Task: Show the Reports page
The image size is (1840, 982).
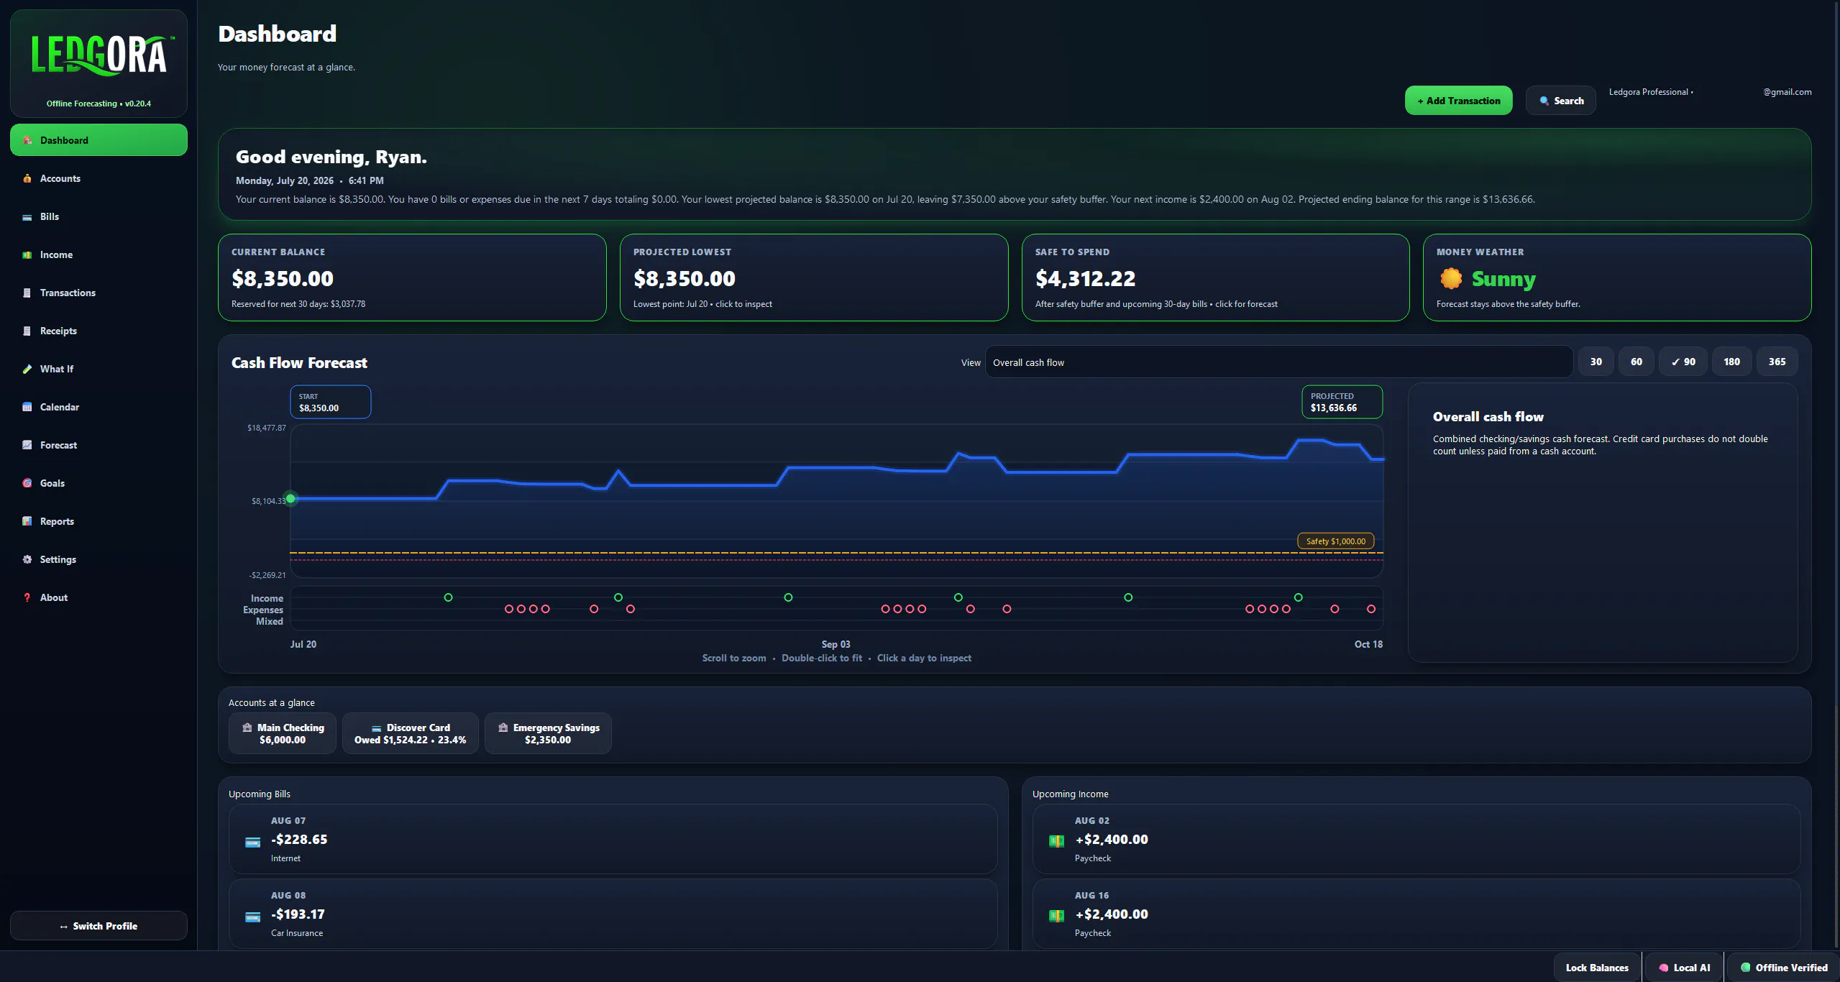Action: tap(99, 521)
